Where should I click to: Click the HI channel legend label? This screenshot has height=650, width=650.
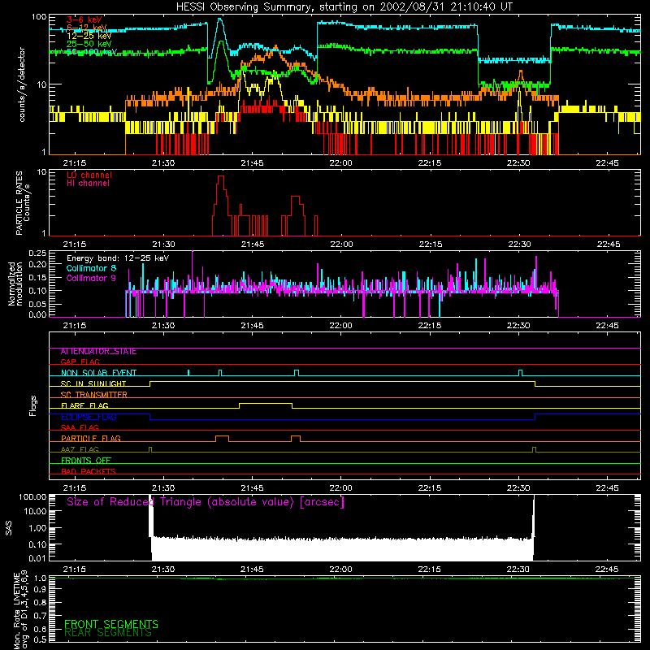(x=88, y=184)
